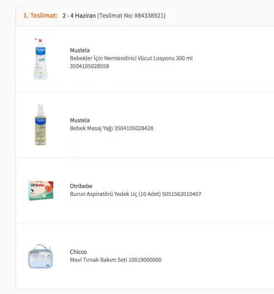Open the Otribebe box product image
Screen dimensions: 274x294
(x=41, y=191)
